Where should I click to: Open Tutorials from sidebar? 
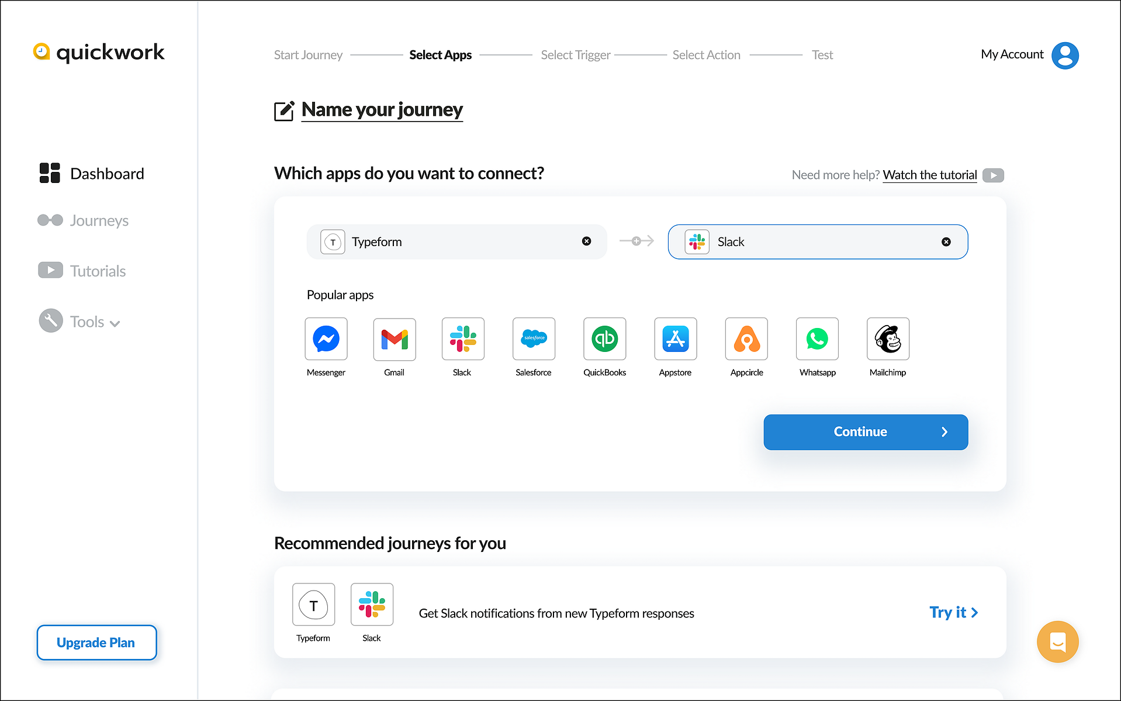[82, 271]
